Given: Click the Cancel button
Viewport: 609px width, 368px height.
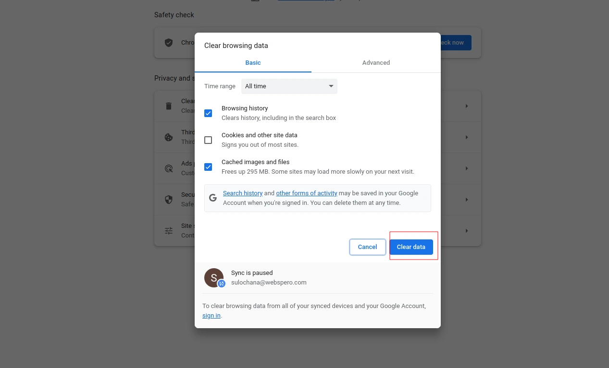Looking at the screenshot, I should 367,247.
